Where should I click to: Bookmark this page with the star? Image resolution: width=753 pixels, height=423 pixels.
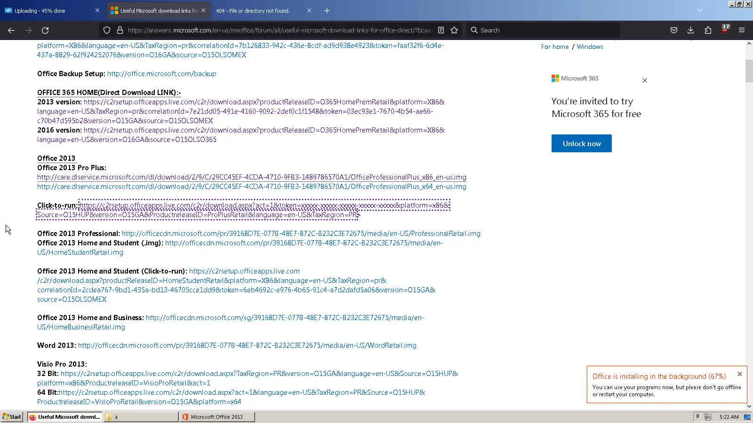454,30
